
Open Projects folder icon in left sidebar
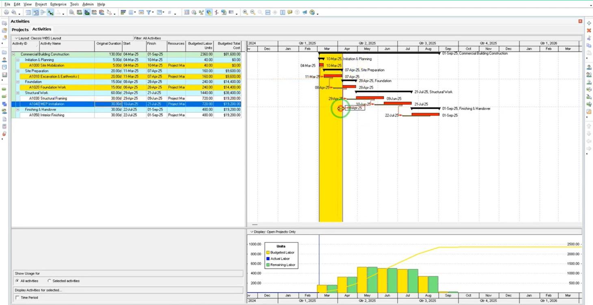tap(4, 52)
